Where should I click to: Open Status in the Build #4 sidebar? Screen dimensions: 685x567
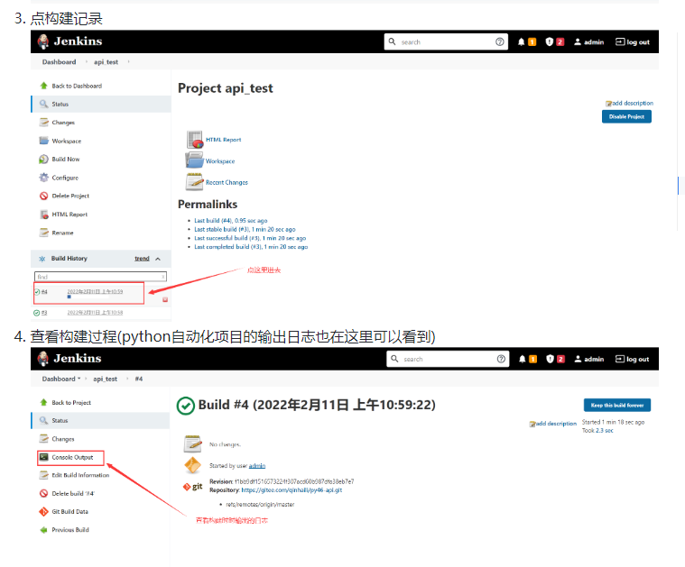[x=101, y=420]
